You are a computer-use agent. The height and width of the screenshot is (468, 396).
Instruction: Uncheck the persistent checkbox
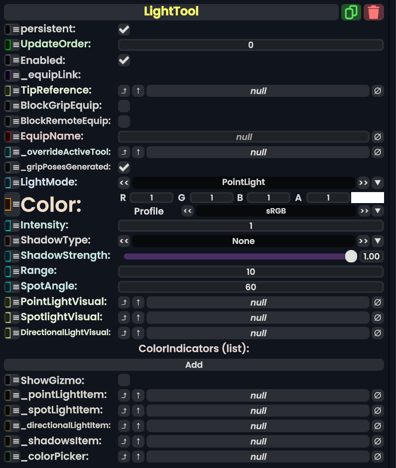(124, 29)
